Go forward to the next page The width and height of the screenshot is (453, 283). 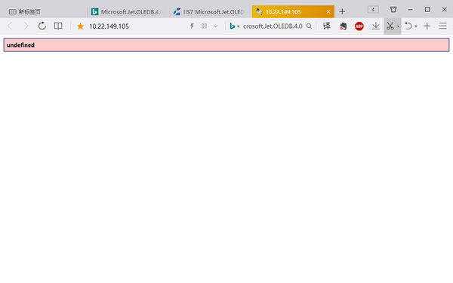26,26
